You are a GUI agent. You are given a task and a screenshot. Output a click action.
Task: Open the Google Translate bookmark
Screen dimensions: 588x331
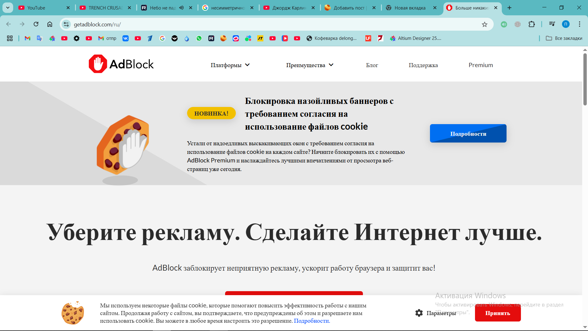[40, 38]
